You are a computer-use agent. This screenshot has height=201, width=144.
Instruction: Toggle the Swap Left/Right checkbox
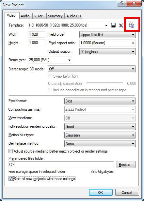coord(50,76)
